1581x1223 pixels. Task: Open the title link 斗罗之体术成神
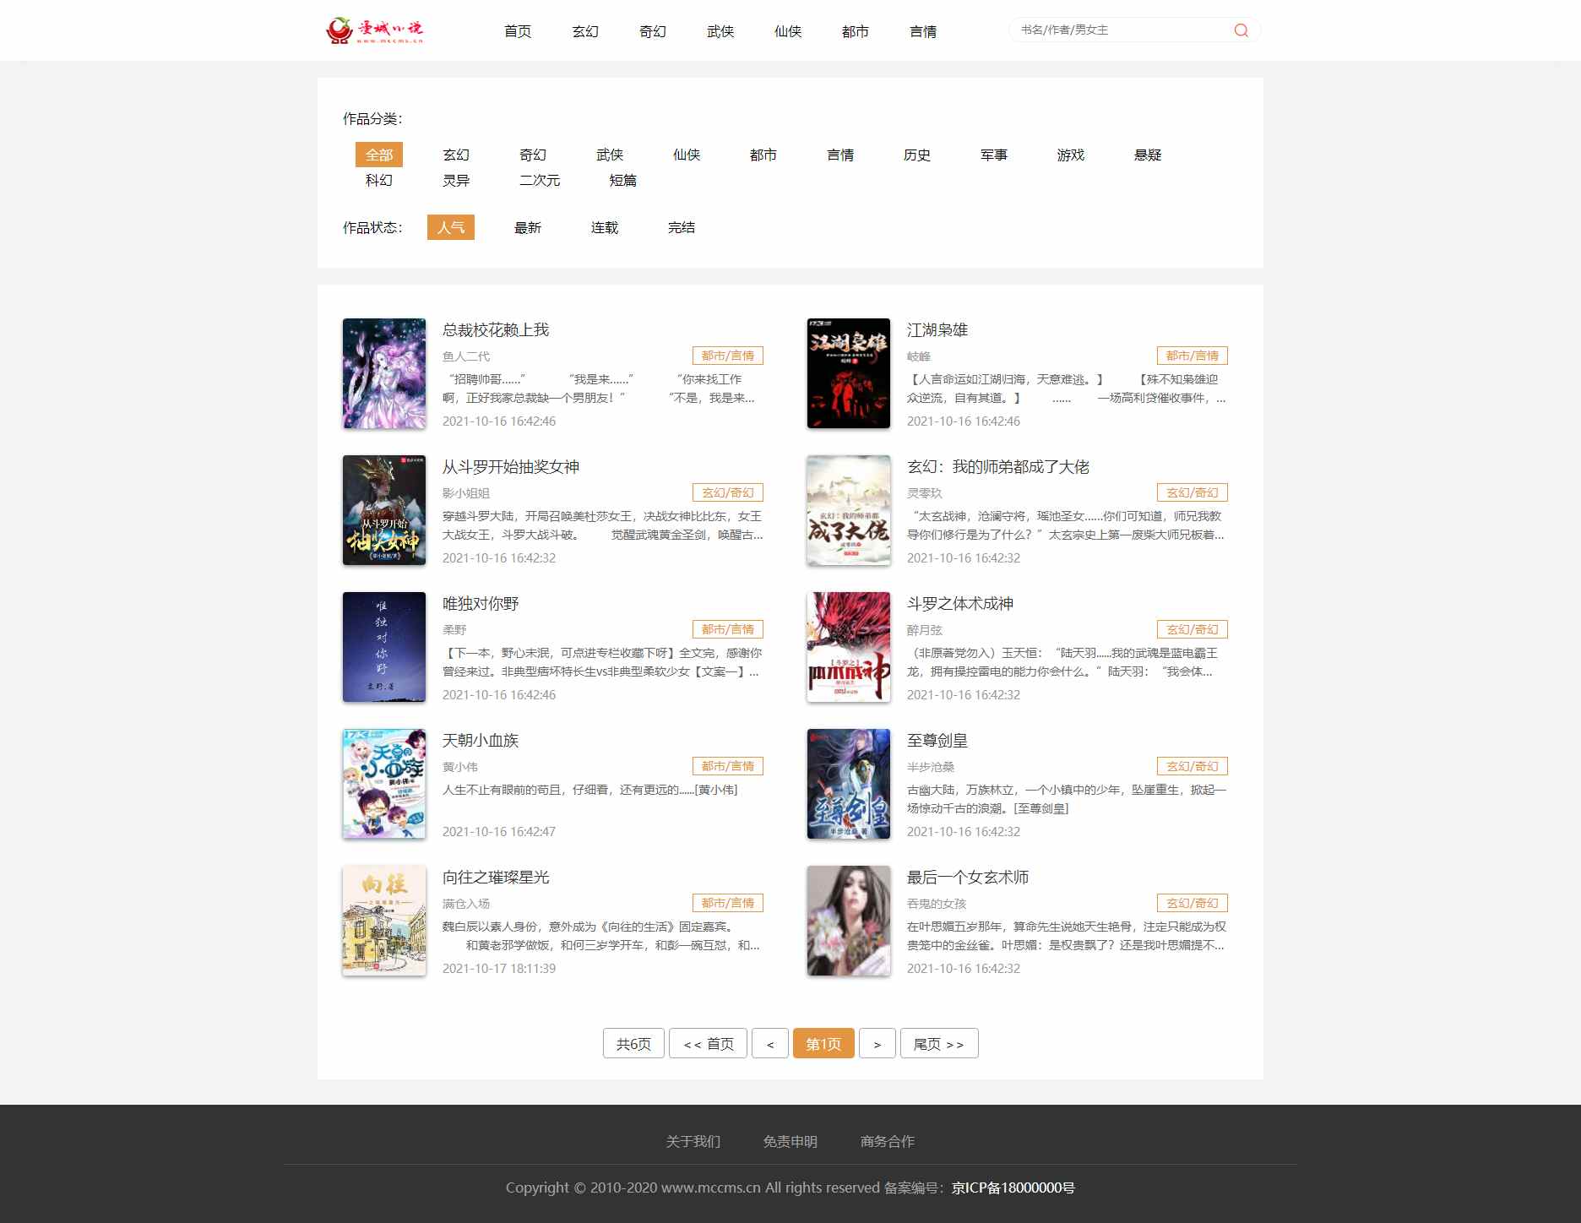[x=960, y=604]
